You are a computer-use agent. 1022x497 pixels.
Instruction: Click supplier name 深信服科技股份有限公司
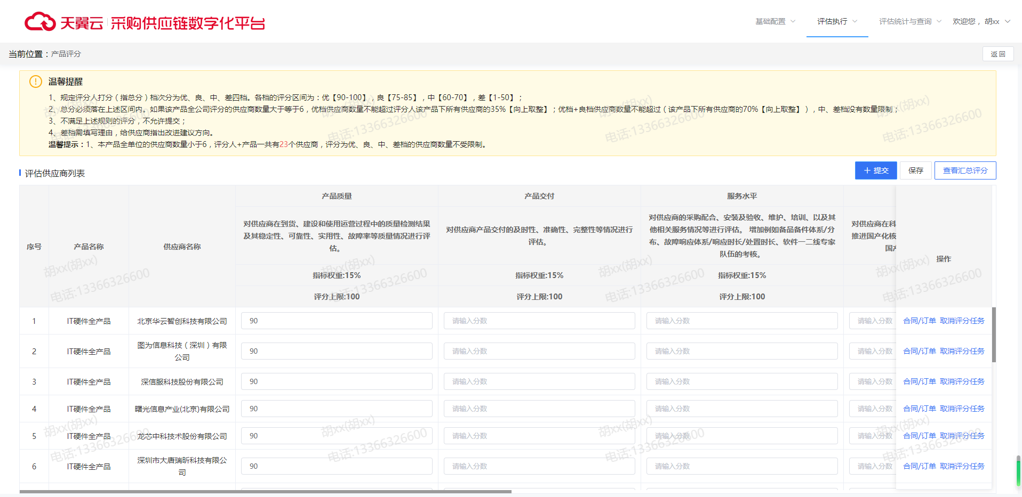[182, 382]
